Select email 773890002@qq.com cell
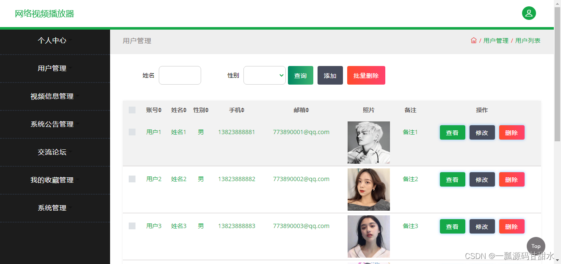The image size is (561, 264). 301,179
